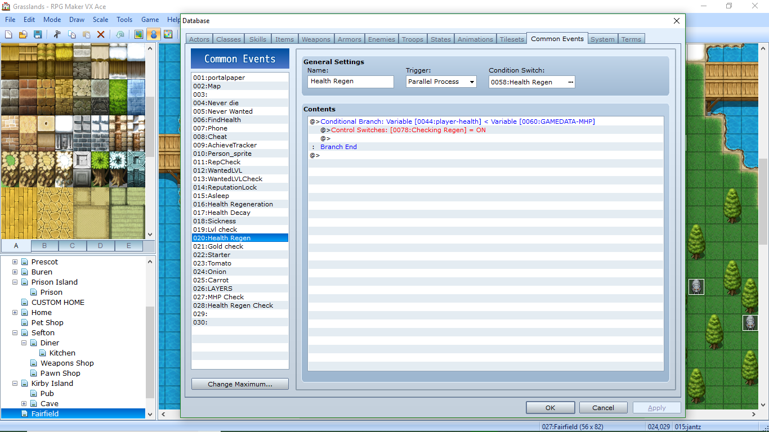This screenshot has width=769, height=432.
Task: Select the Weapons Shop map in tree
Action: click(x=67, y=363)
